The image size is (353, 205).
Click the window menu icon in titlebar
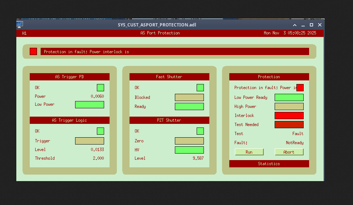pos(20,25)
